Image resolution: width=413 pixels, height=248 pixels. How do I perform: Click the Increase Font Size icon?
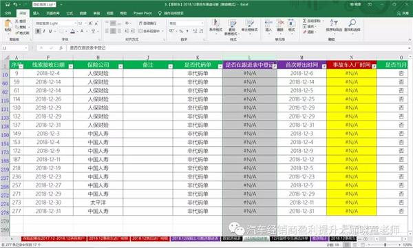point(90,23)
